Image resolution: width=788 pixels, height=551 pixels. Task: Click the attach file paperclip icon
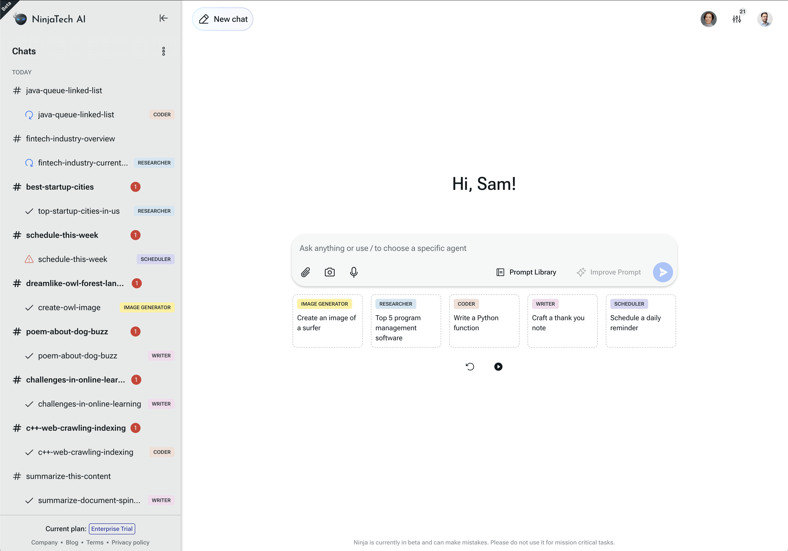pos(305,272)
